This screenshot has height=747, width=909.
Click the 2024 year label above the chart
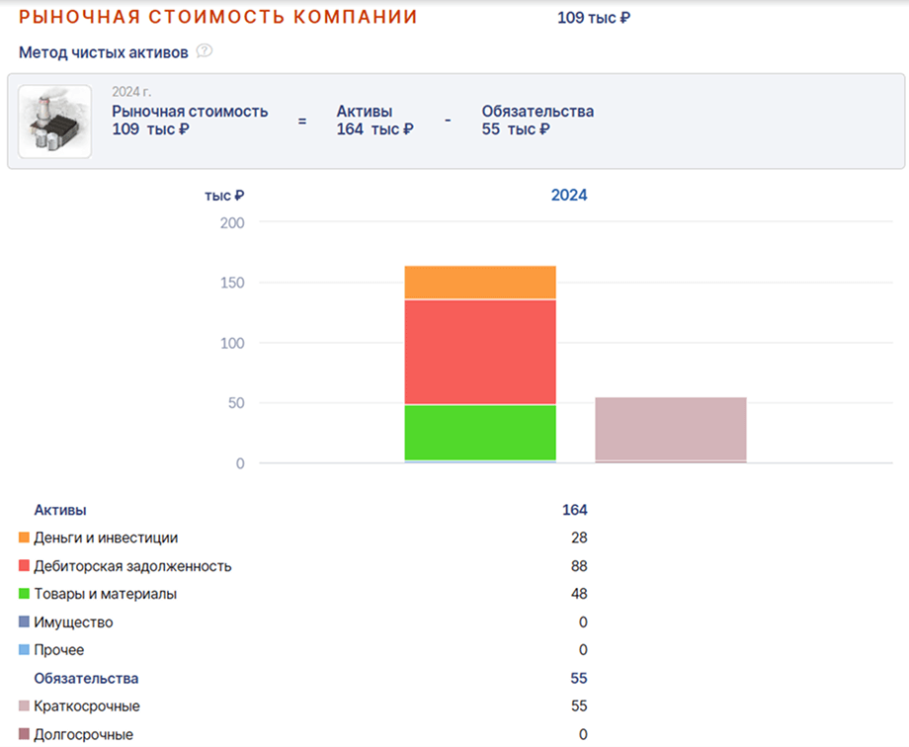point(569,195)
